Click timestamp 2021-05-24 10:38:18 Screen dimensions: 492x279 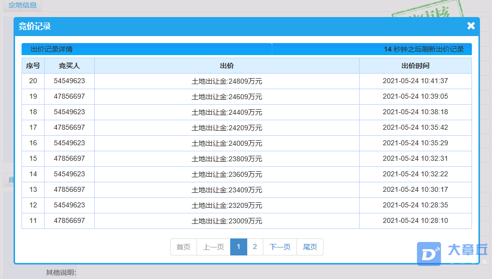click(415, 112)
